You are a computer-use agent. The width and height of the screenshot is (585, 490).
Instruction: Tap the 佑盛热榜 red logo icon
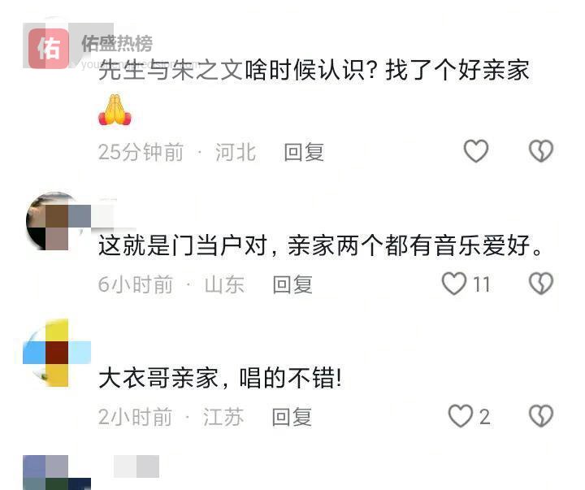tap(49, 49)
